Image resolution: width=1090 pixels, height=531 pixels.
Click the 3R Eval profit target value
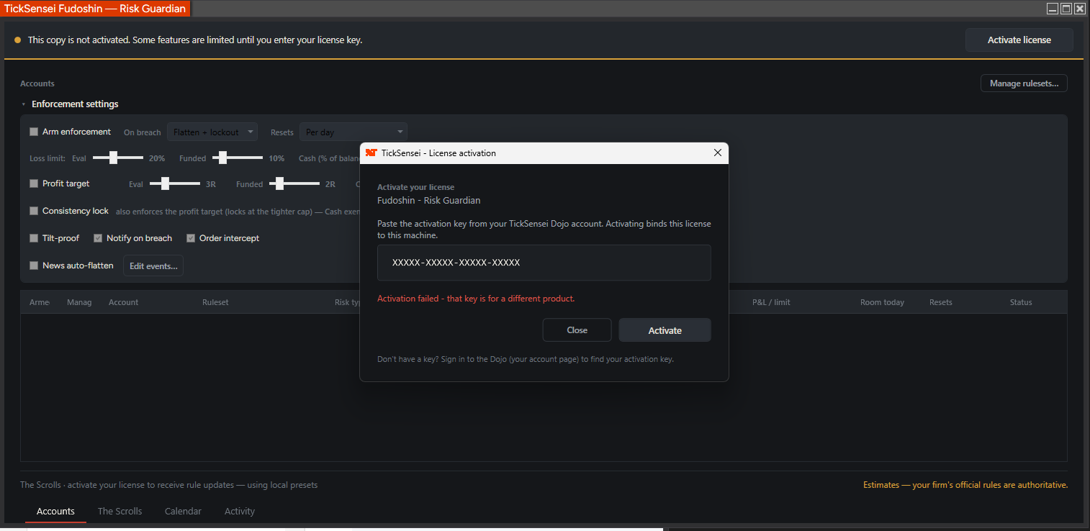click(x=211, y=184)
